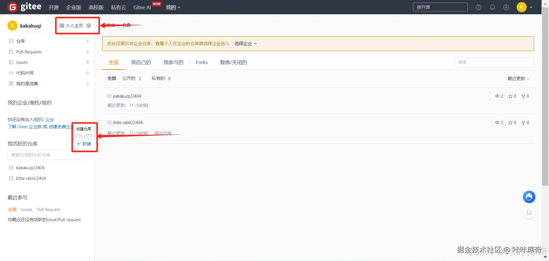Open 企业版 in the top navigation
This screenshot has width=549, height=261.
[74, 7]
